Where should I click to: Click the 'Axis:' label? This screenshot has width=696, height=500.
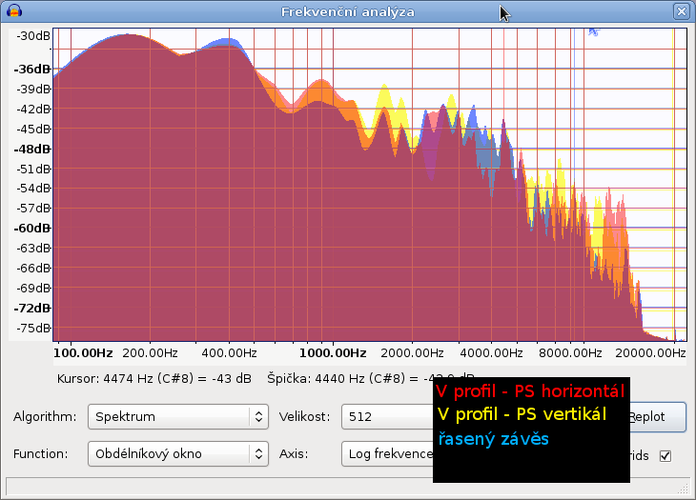click(294, 454)
